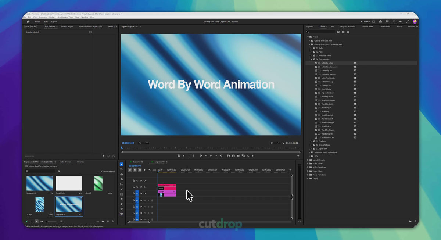Click Project panel thumbnail zoom slider
The width and height of the screenshot is (441, 240).
tap(51, 221)
